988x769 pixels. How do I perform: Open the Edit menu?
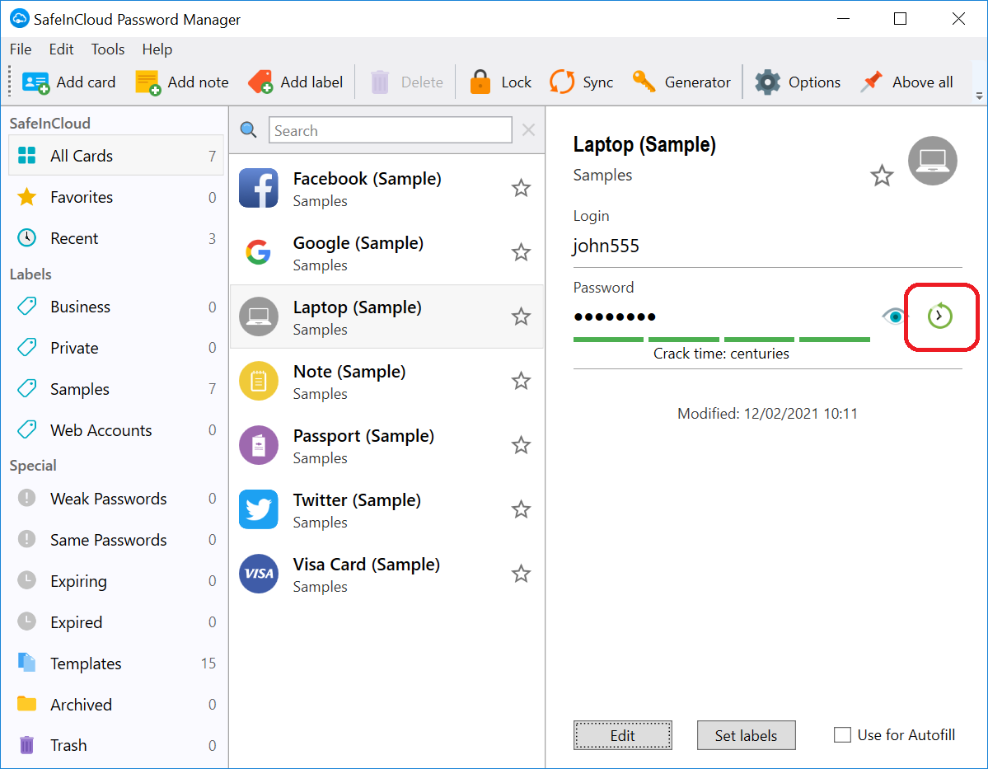click(61, 49)
